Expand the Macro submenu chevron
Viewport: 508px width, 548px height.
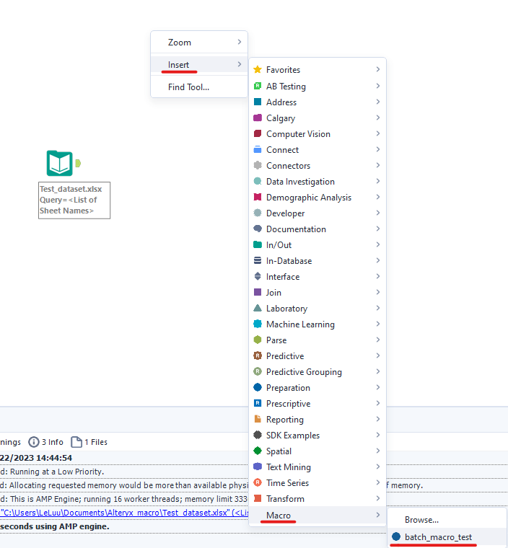(x=378, y=515)
